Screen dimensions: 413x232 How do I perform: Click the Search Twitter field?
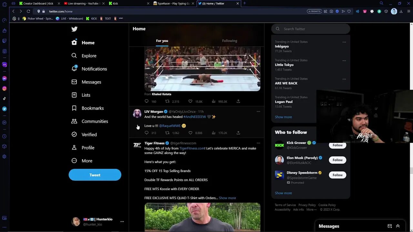pos(310,29)
